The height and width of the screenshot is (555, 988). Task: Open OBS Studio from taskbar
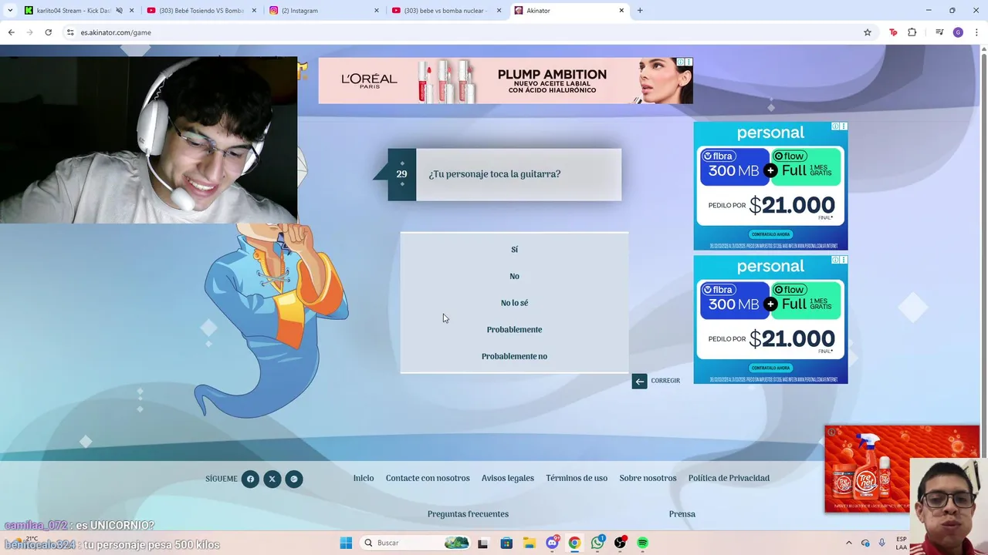pyautogui.click(x=620, y=543)
